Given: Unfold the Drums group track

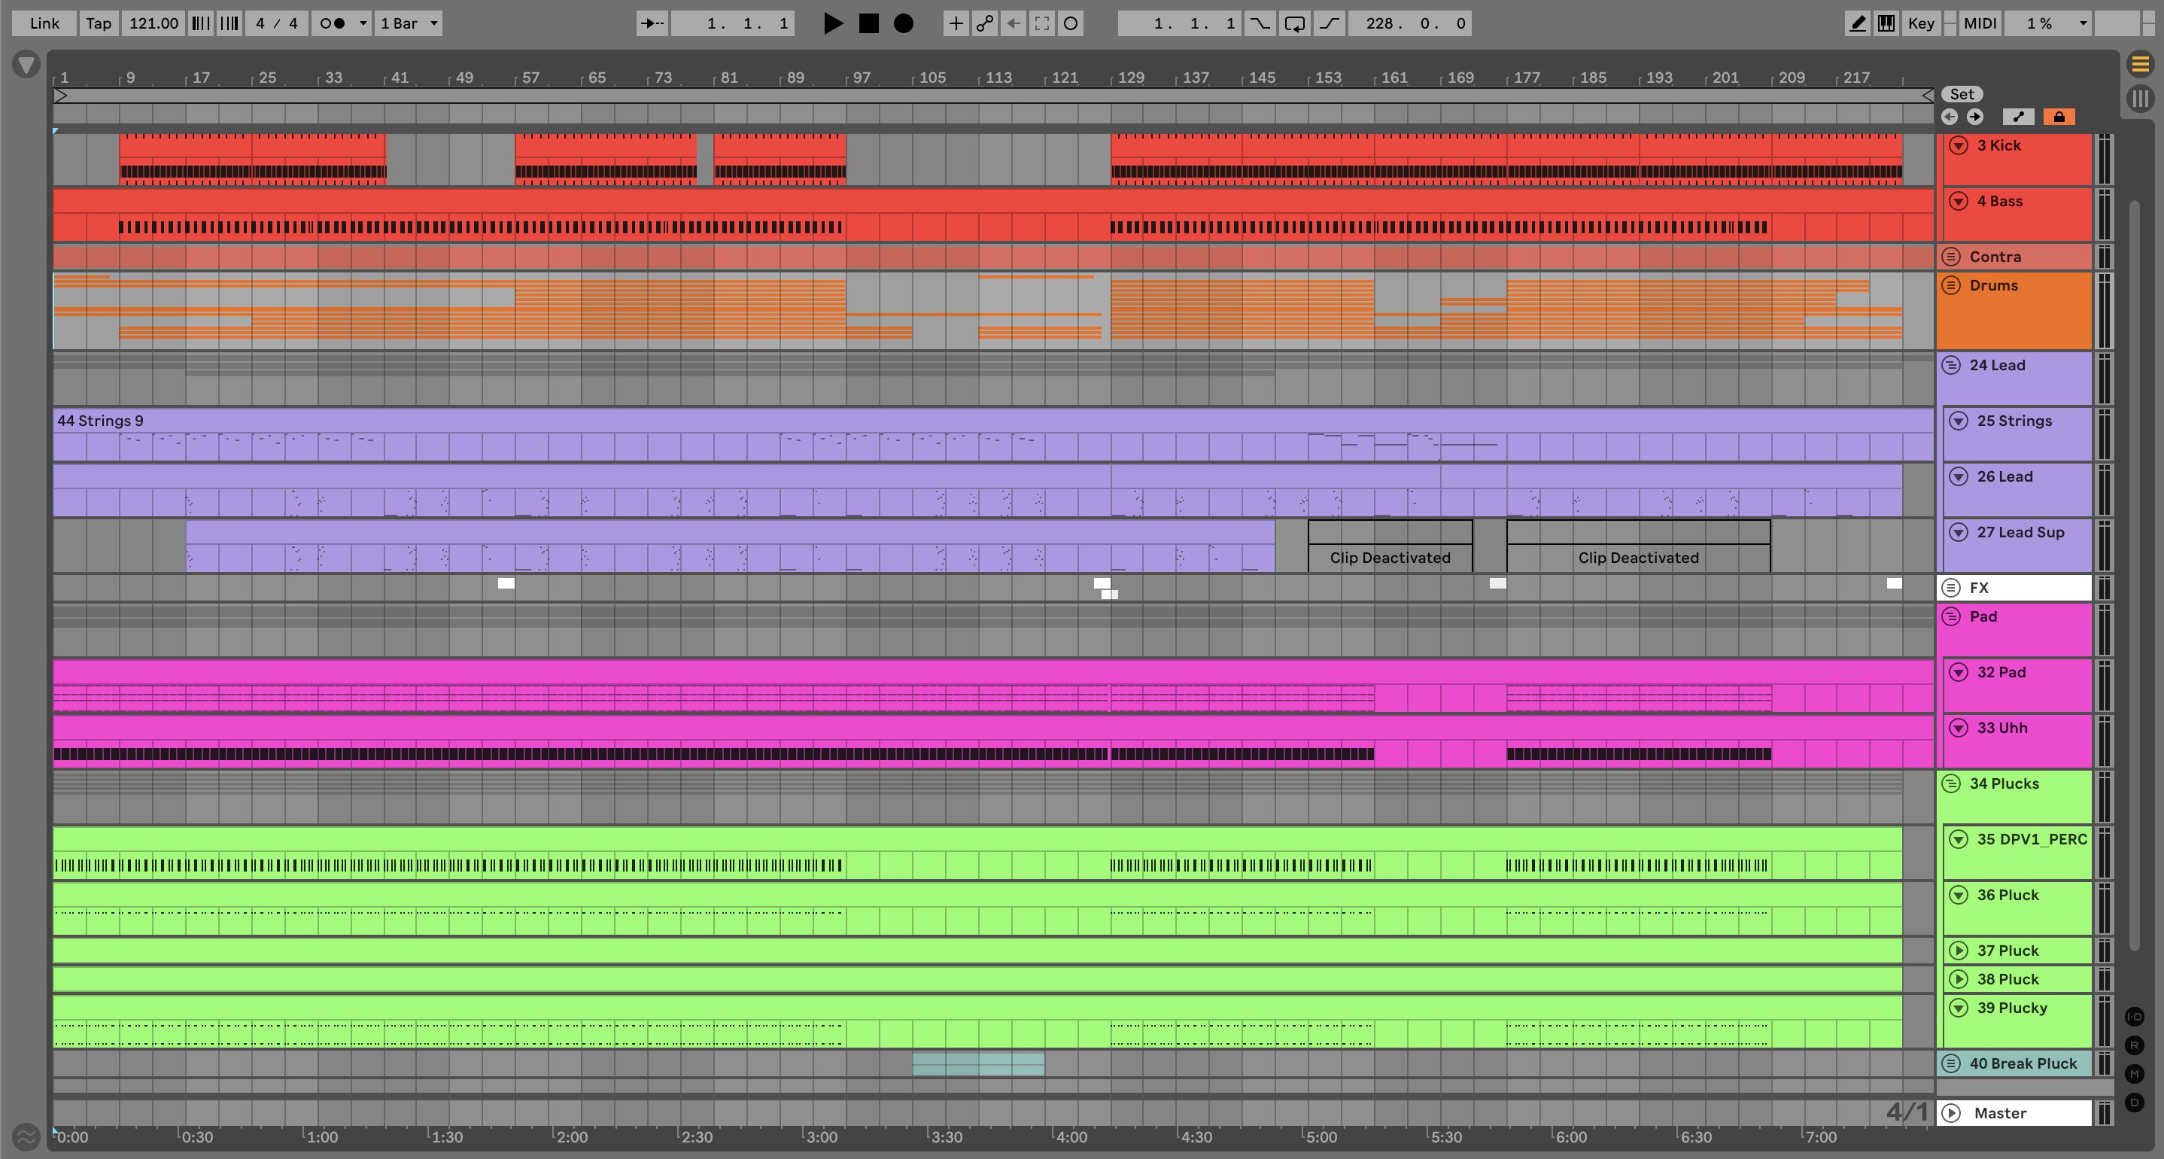Looking at the screenshot, I should (1952, 285).
